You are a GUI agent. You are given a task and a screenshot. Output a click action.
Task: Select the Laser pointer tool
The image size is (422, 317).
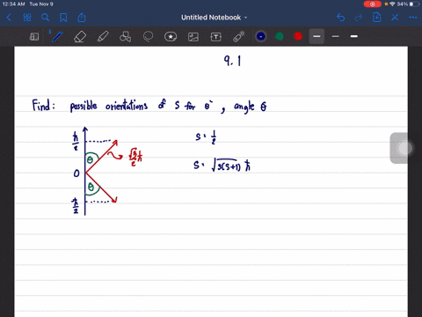(x=239, y=37)
